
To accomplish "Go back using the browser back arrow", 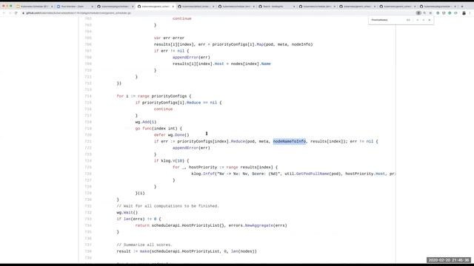I will (4, 13).
